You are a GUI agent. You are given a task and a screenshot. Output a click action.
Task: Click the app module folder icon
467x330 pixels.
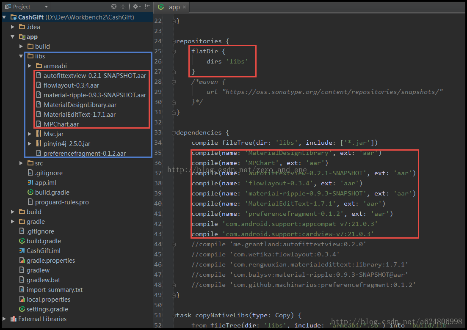coord(22,37)
